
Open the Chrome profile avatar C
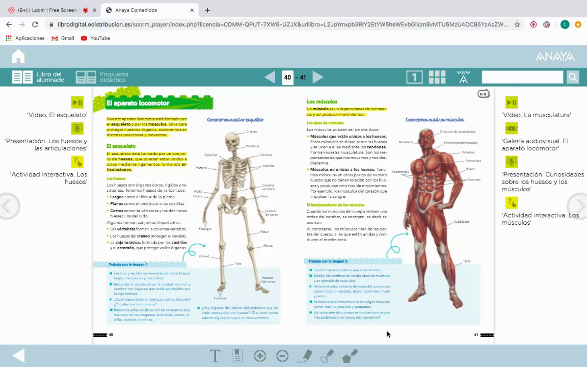(565, 24)
